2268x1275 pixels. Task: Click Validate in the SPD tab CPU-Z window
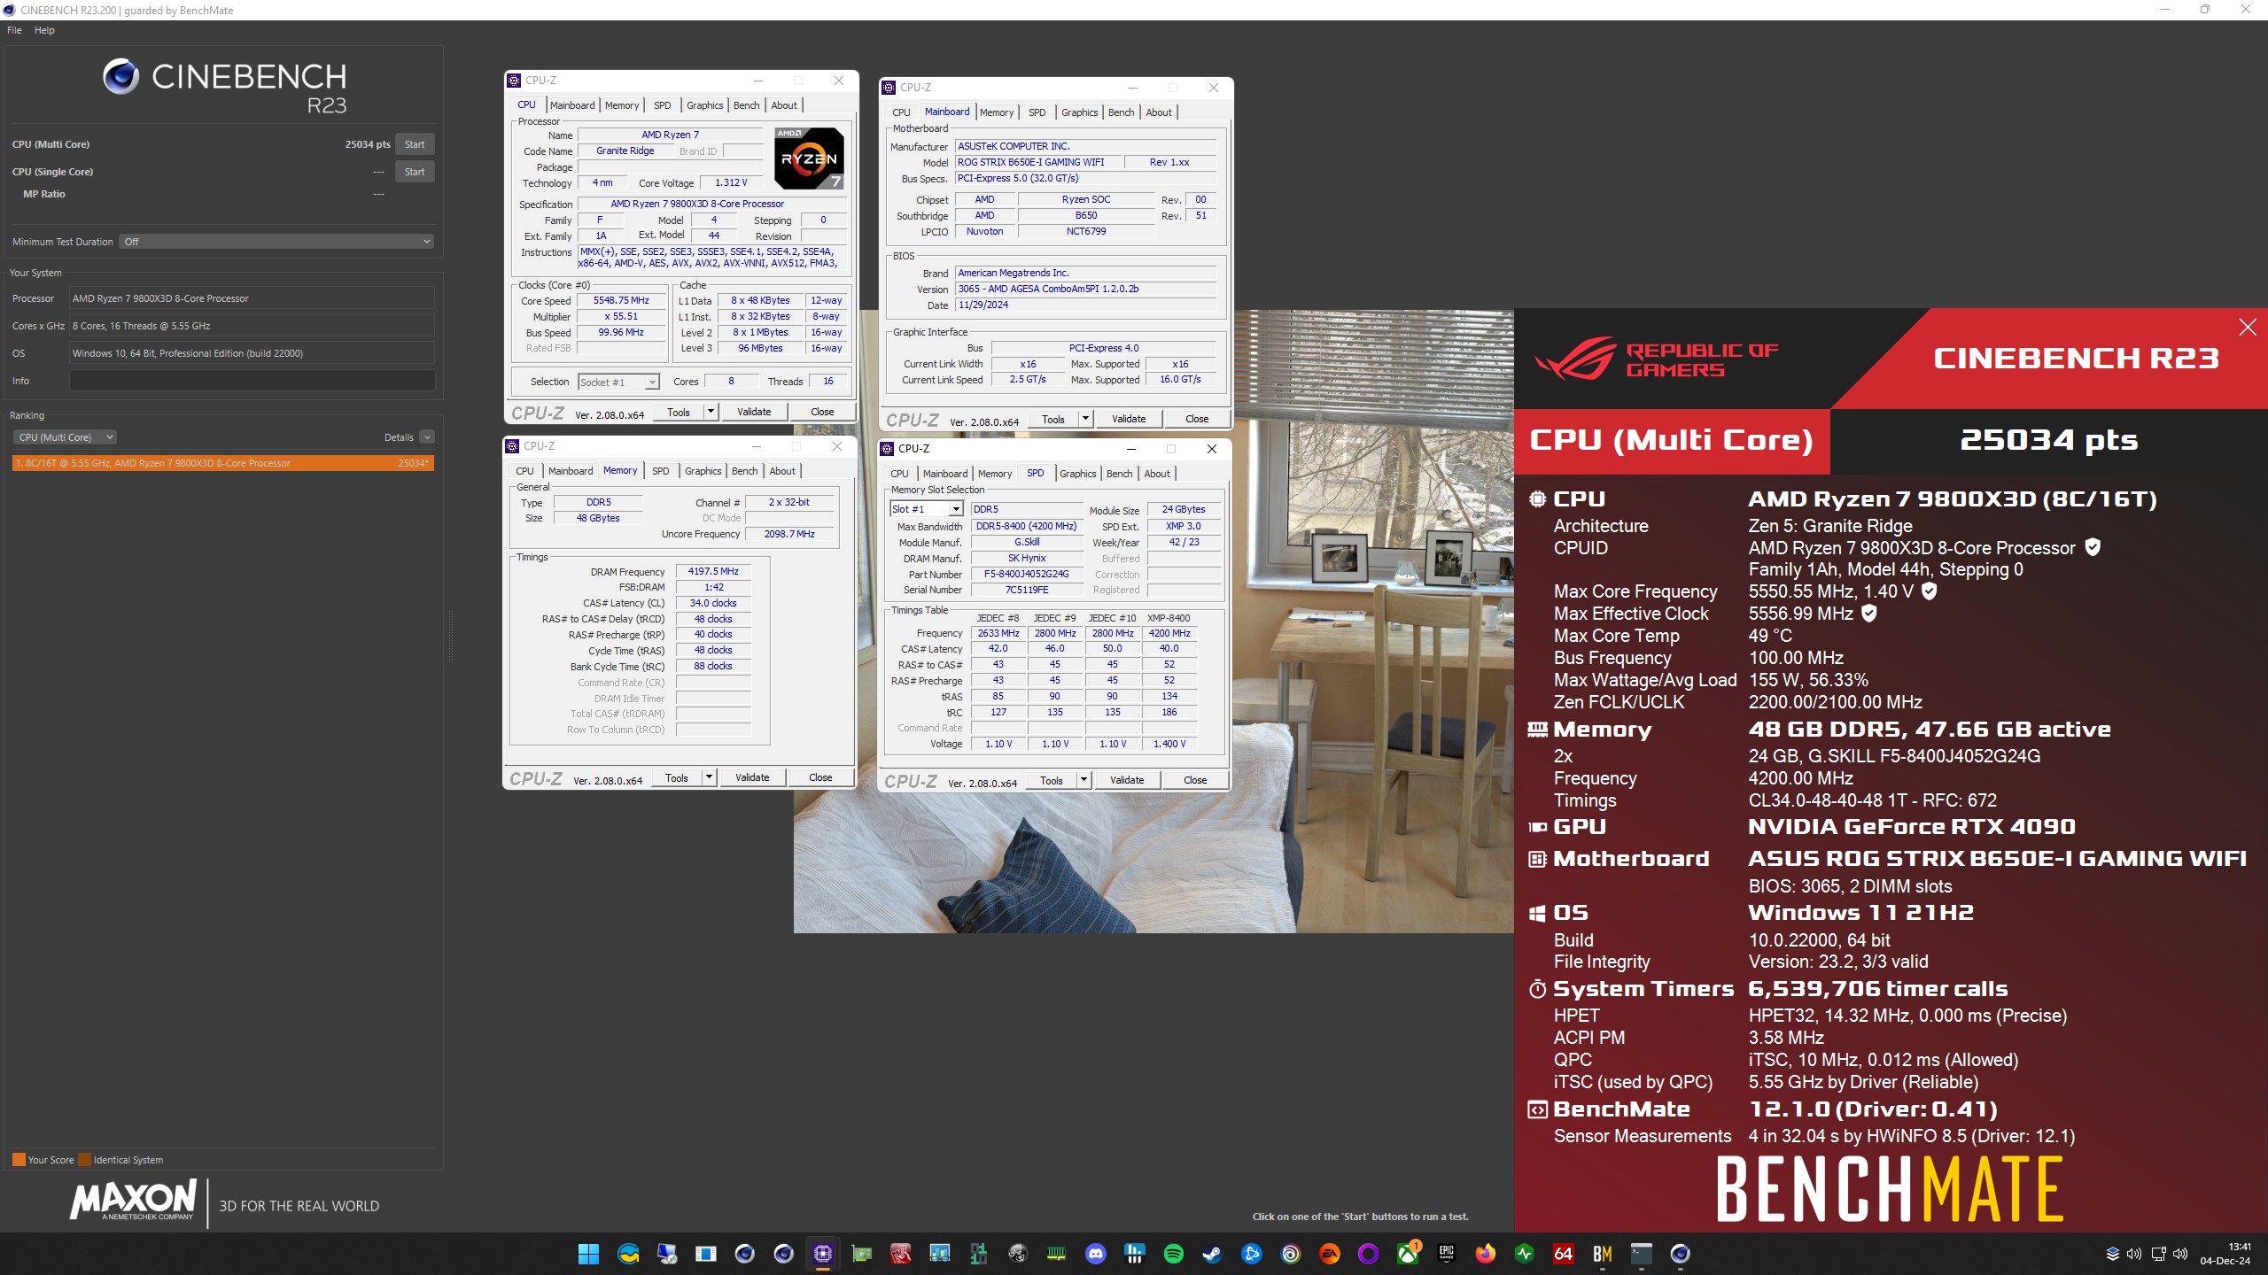click(x=1127, y=780)
